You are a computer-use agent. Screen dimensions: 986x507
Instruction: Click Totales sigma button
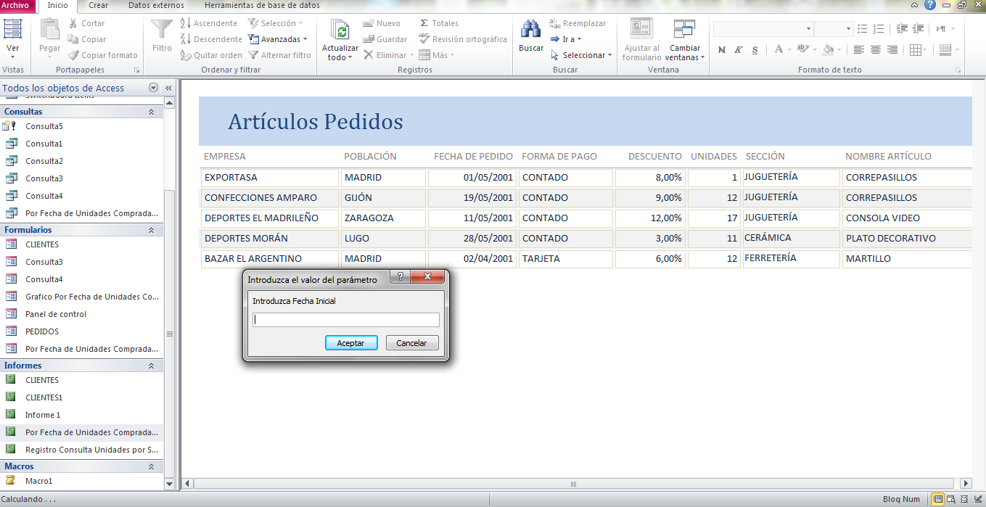439,23
